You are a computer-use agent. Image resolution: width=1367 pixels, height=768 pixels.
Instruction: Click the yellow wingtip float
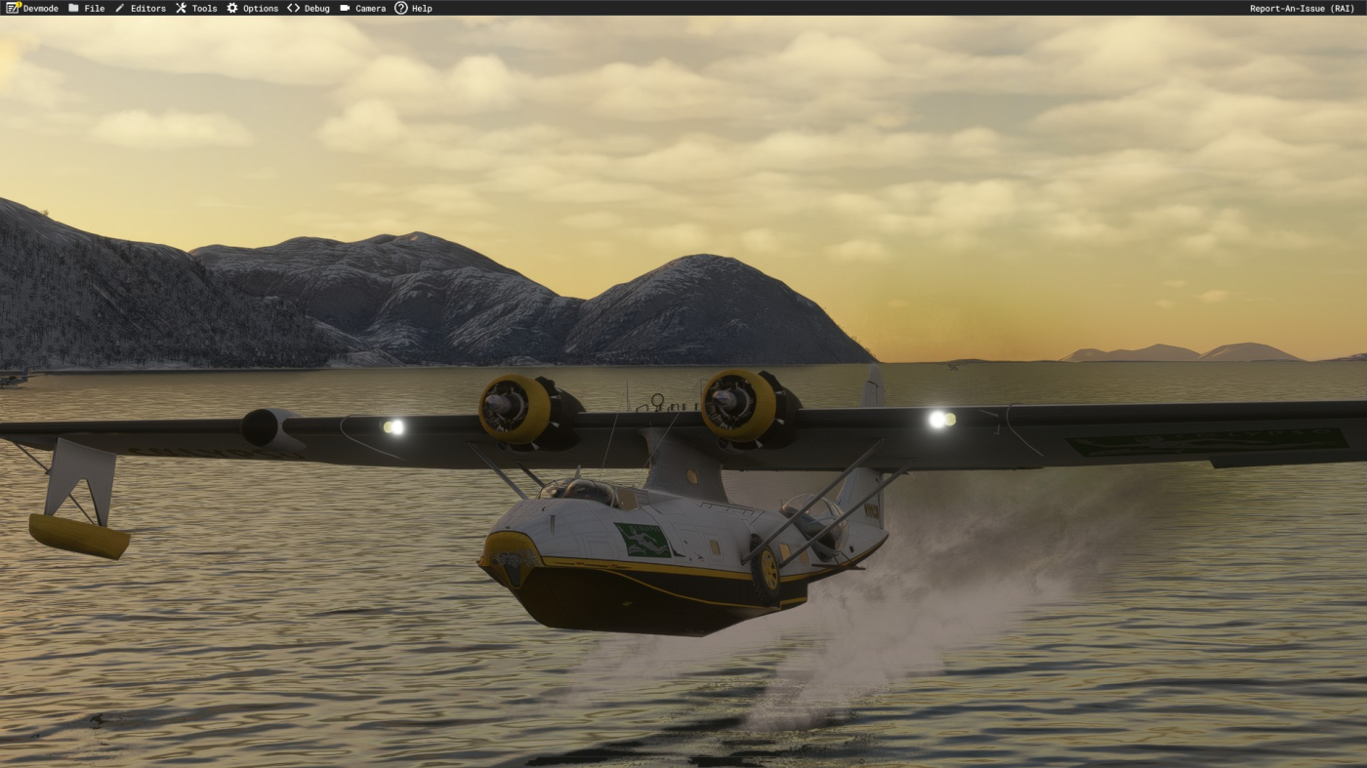click(x=79, y=536)
